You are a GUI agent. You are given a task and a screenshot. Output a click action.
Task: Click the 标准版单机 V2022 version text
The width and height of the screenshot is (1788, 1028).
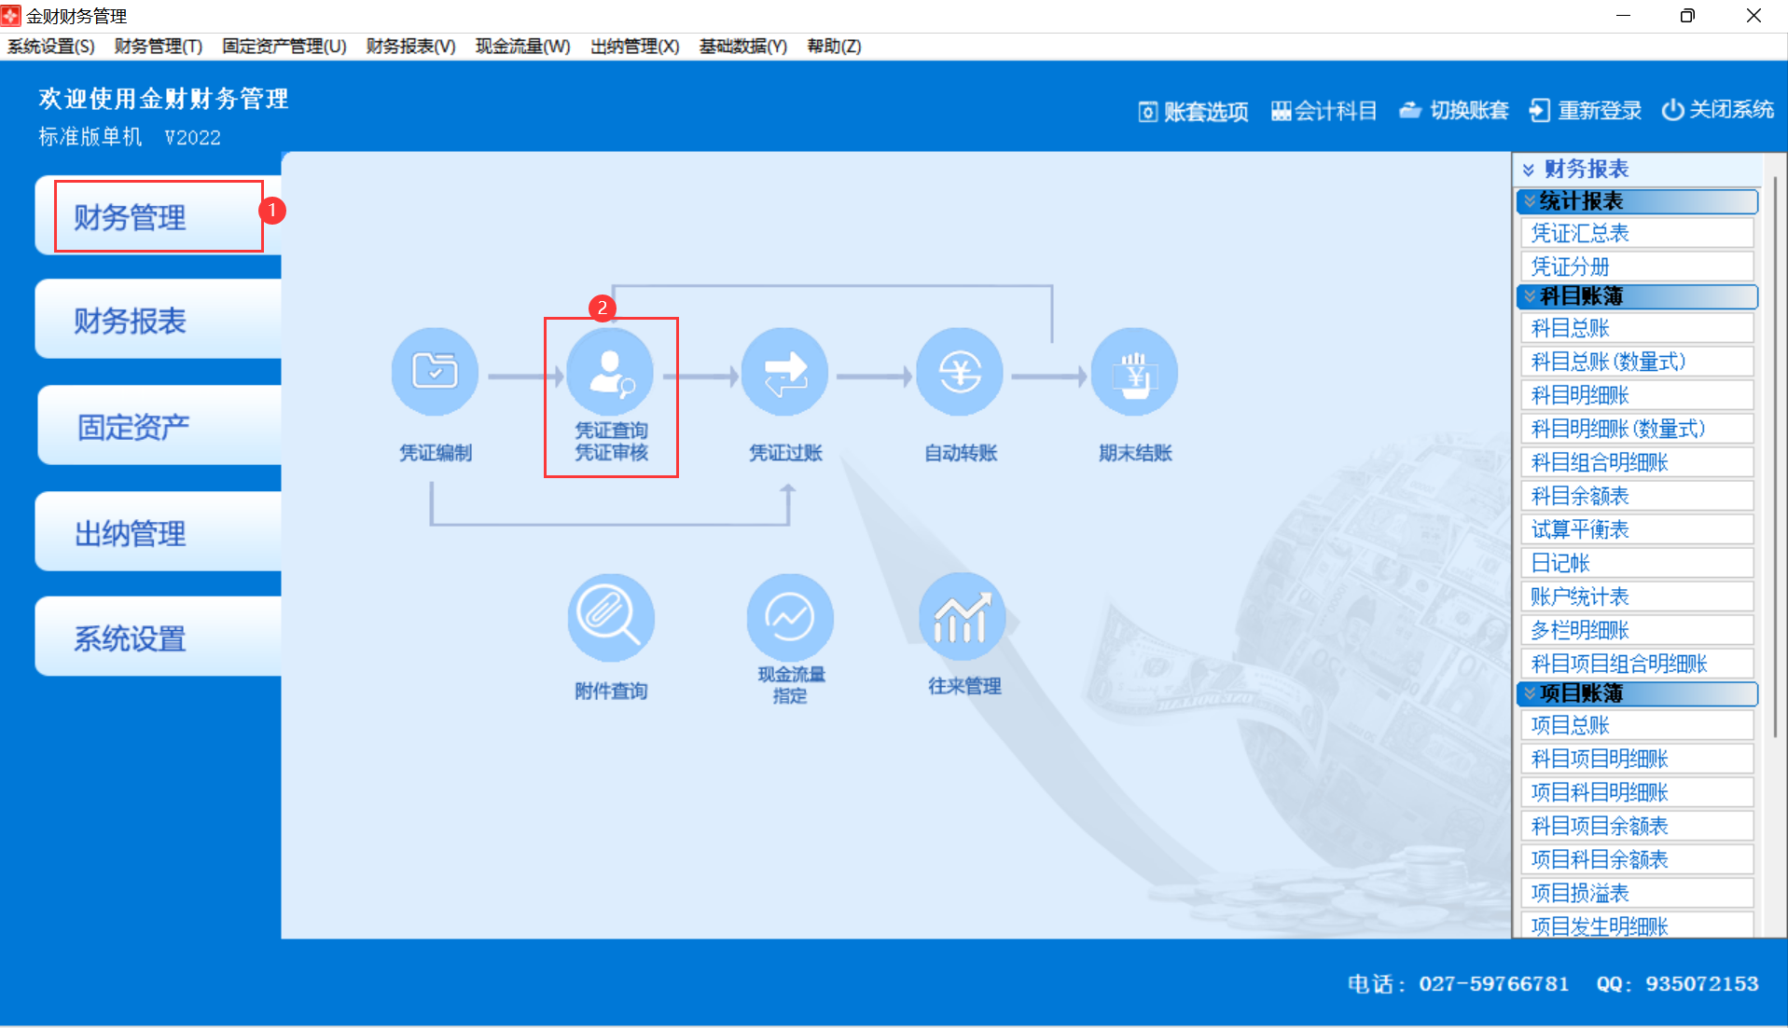click(x=130, y=137)
